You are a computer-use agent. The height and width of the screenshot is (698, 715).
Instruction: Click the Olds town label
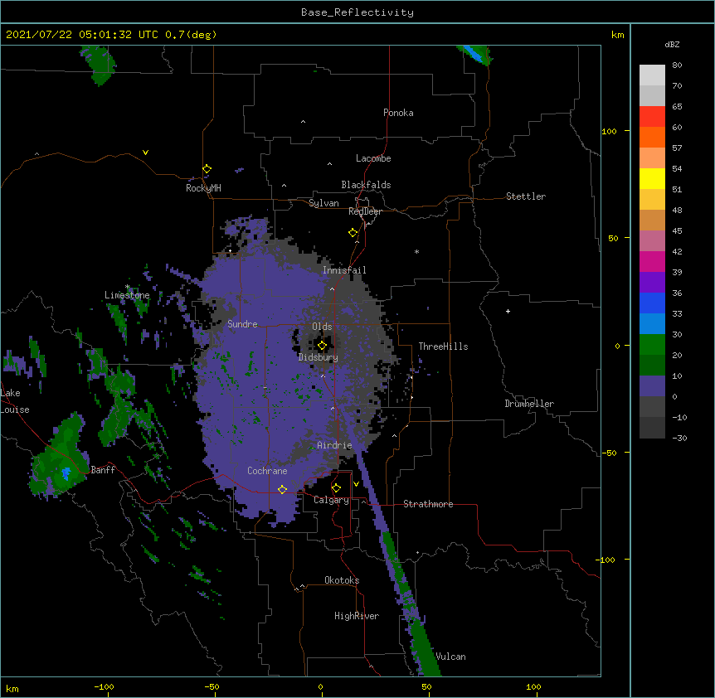pos(322,327)
